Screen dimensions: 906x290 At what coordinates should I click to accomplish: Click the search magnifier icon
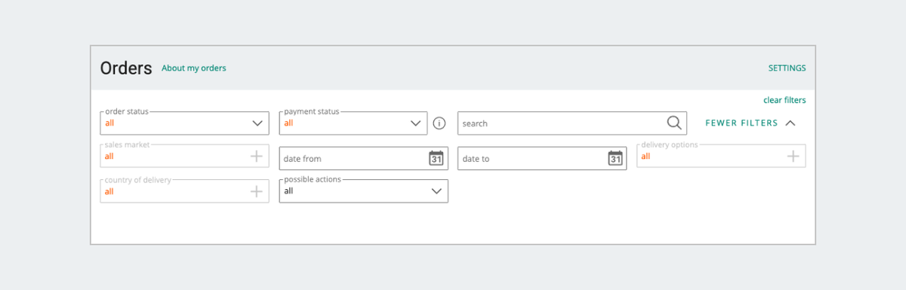(x=674, y=123)
